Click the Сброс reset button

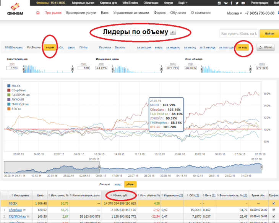[266, 47]
